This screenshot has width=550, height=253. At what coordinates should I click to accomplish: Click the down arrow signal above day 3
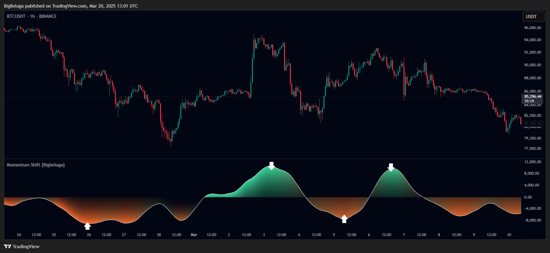click(x=271, y=166)
